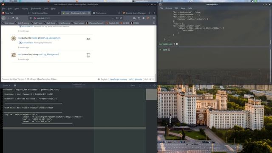Switch to New Tab tab
272x153 pixels.
(x=15, y=13)
